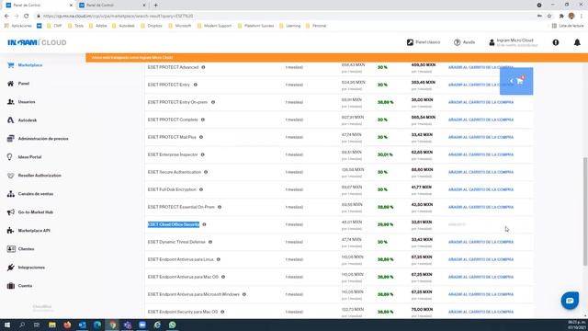Open Outlook from the taskbar
Viewport: 588px width, 331px height.
pos(82,325)
